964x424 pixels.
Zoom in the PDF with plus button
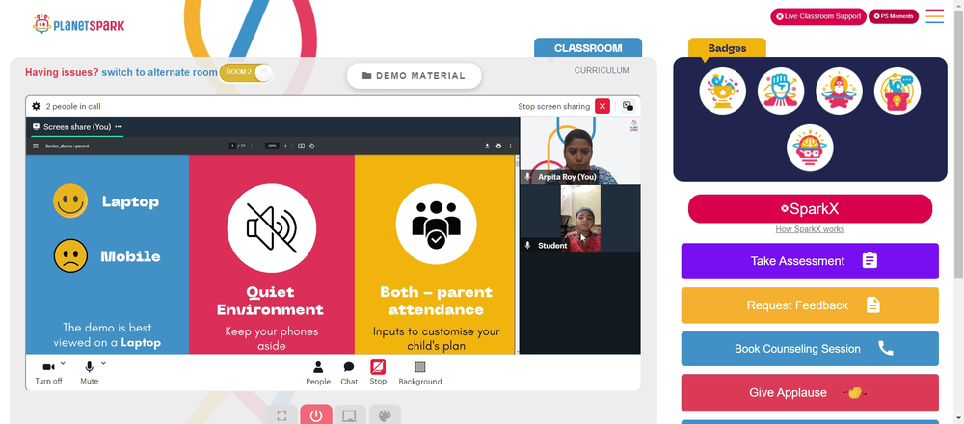(285, 146)
